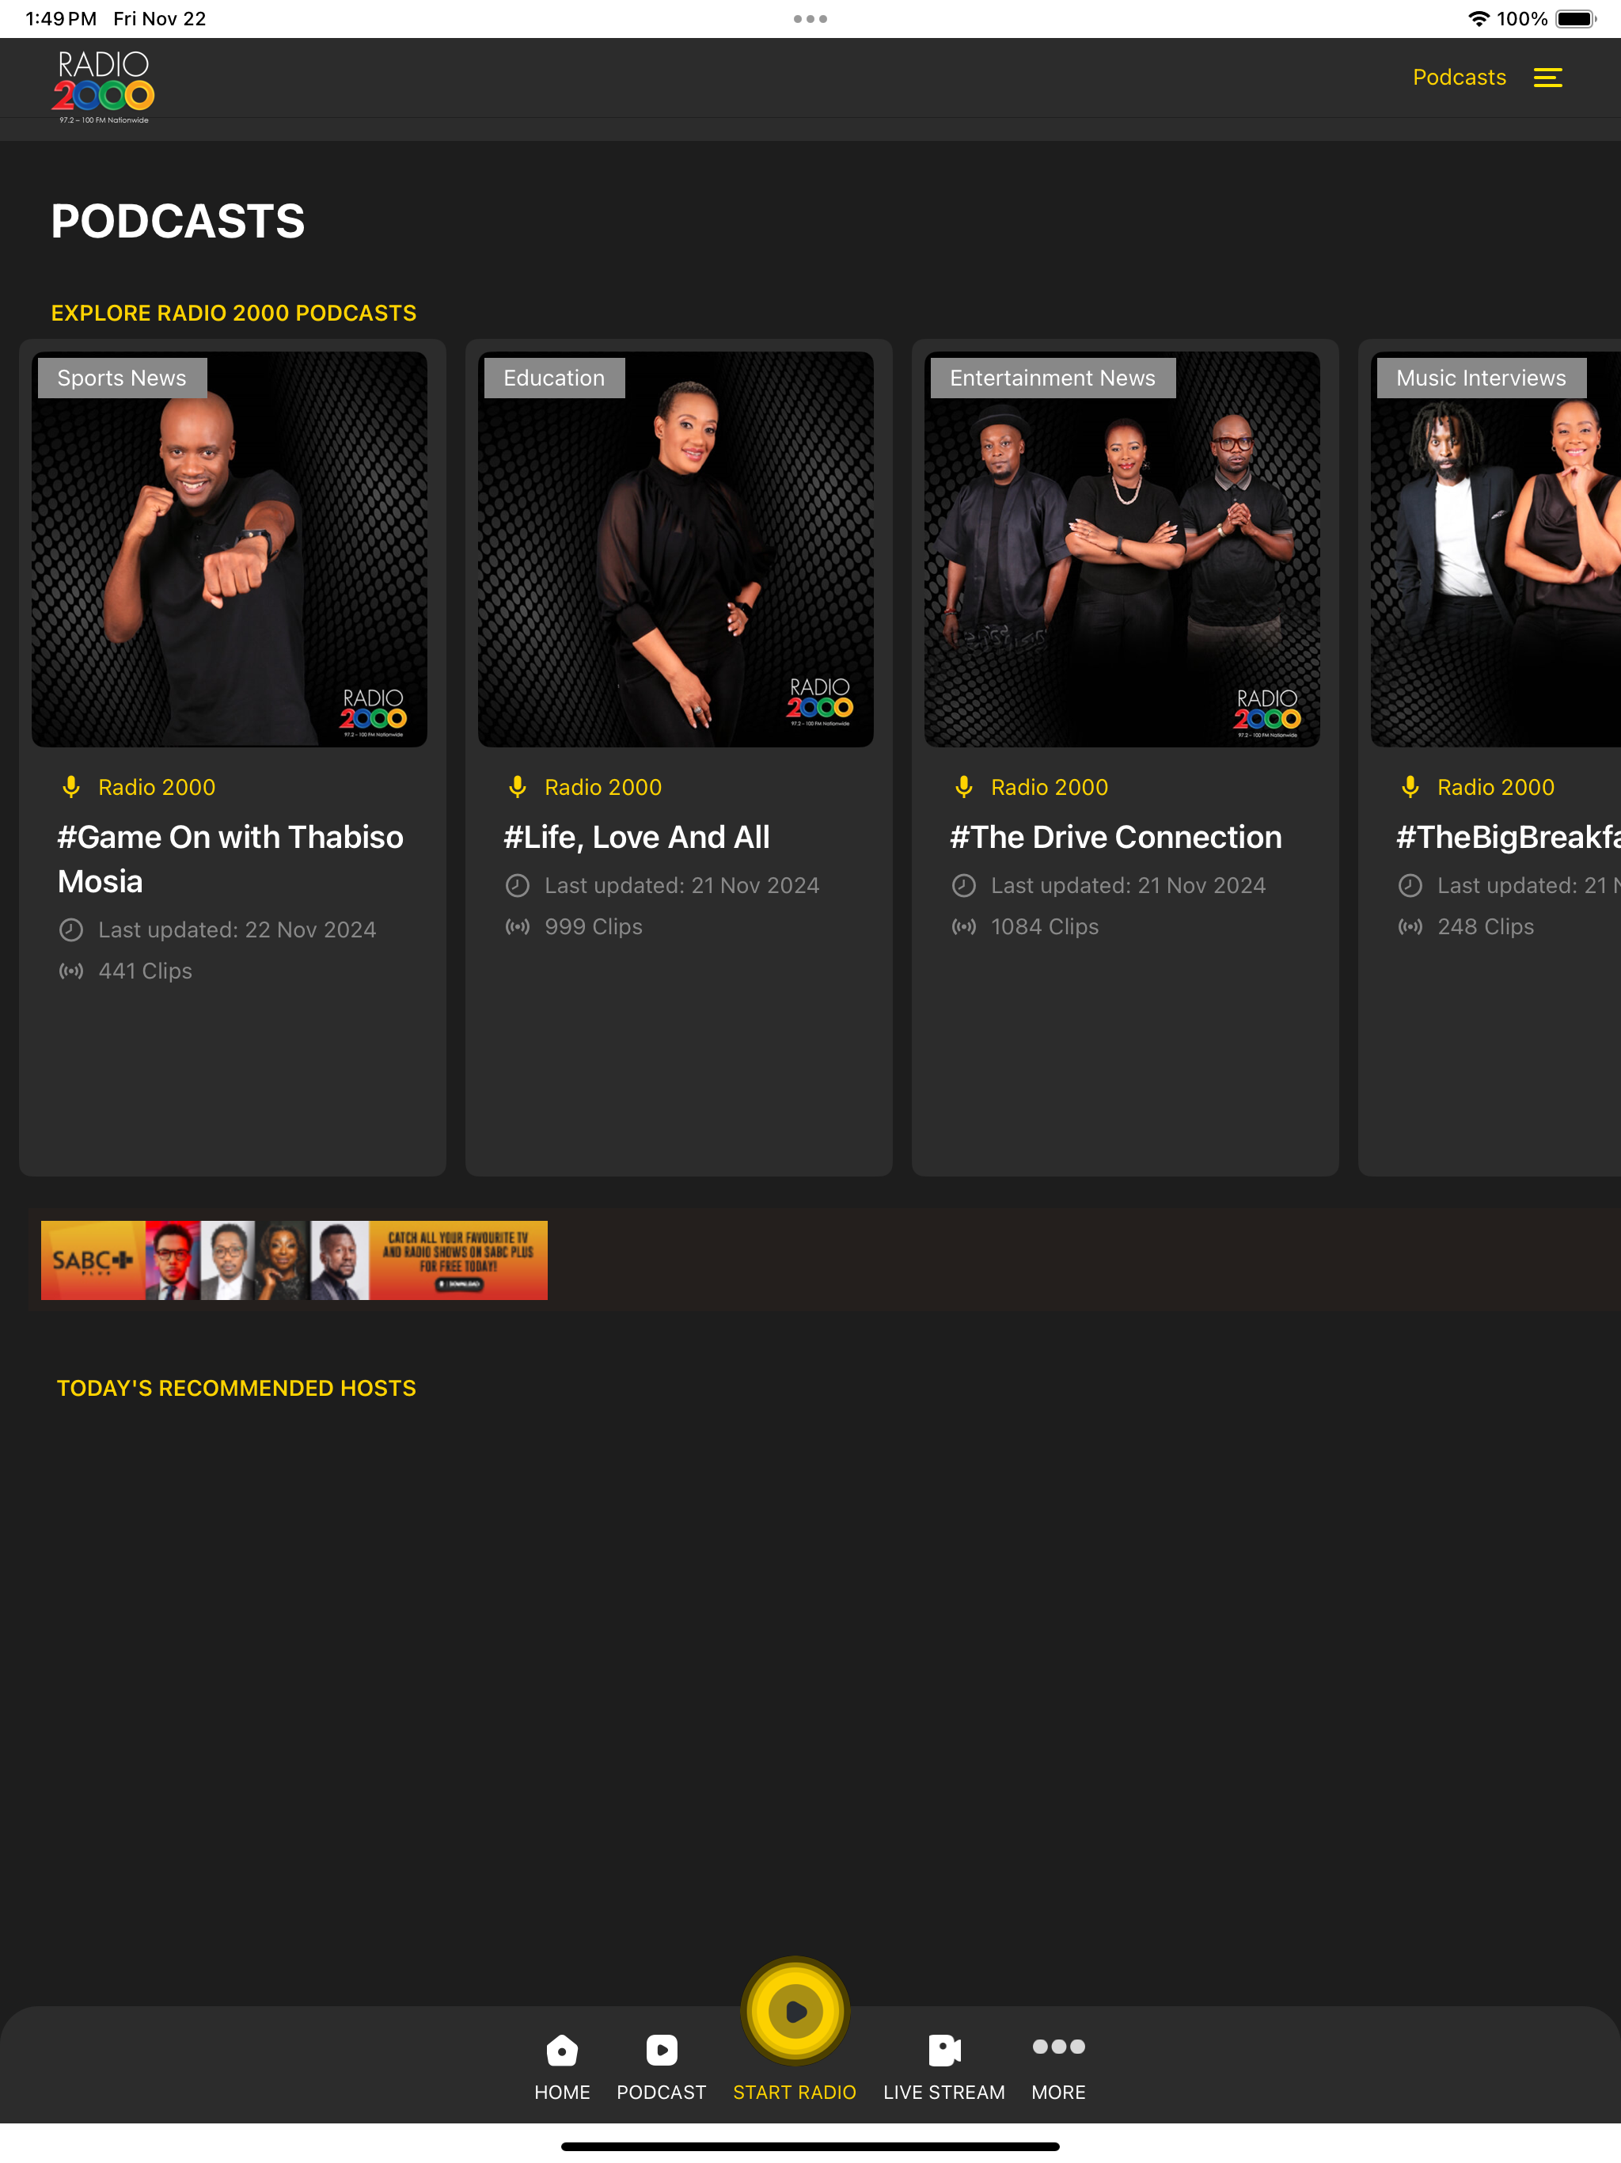Open Podcasts link in the header

point(1459,78)
